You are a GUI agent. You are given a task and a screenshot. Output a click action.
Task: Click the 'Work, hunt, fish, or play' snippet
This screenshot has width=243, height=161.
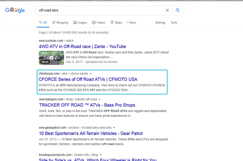(103, 113)
